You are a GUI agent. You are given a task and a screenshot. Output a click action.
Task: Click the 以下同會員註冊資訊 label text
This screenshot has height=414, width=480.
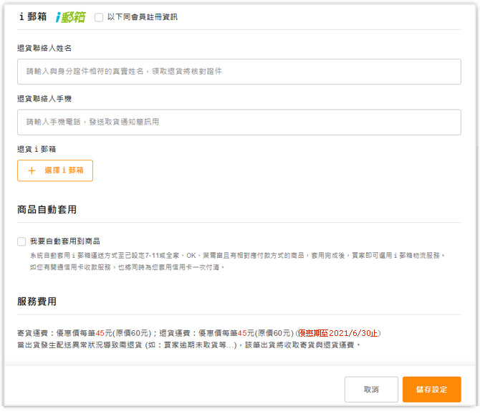[142, 16]
